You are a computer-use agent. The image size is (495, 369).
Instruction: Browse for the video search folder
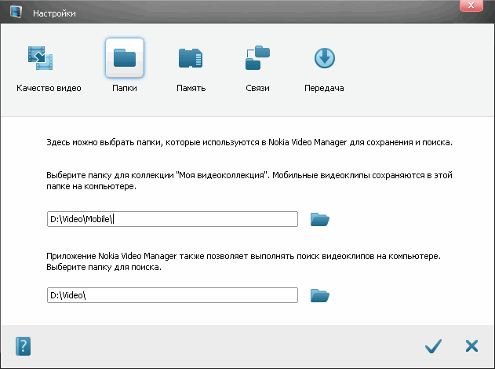click(x=319, y=295)
